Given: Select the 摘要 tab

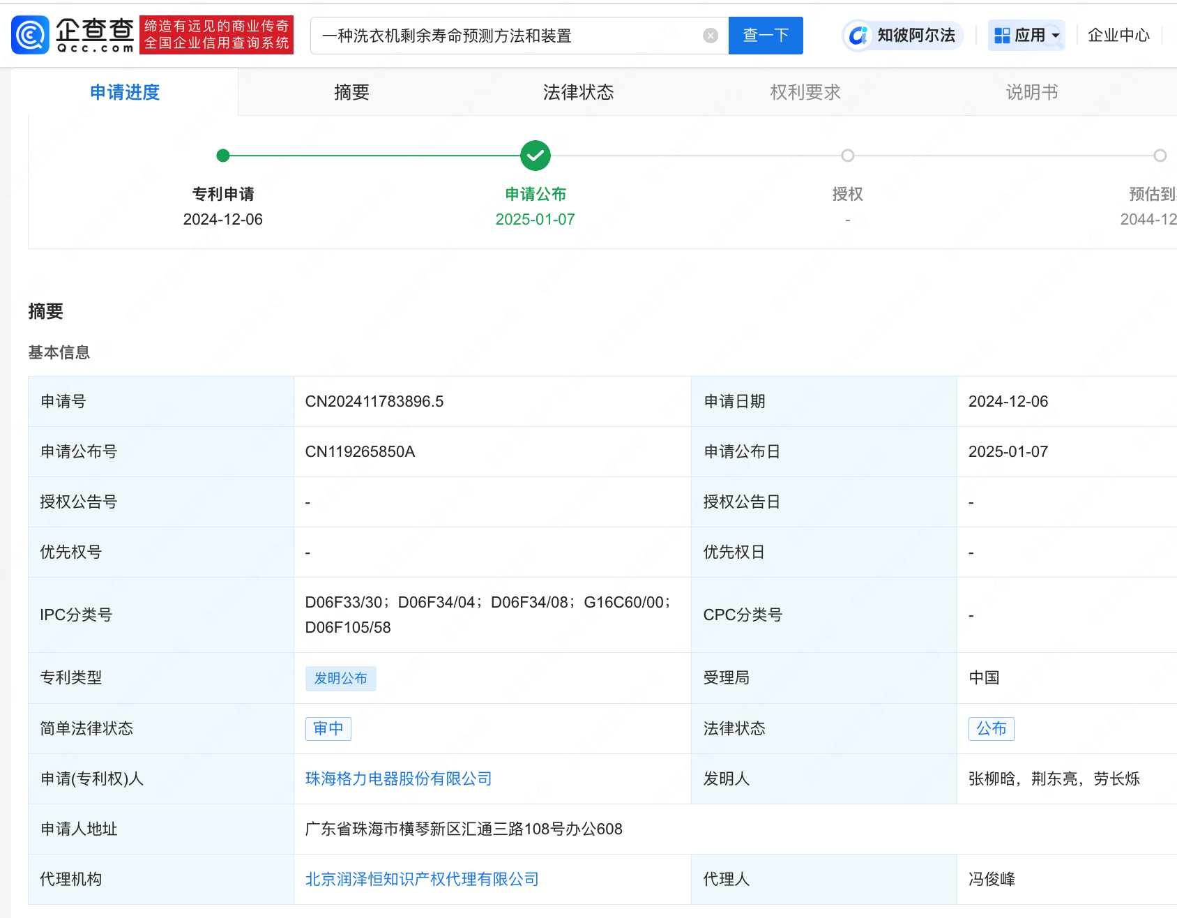Looking at the screenshot, I should point(351,91).
